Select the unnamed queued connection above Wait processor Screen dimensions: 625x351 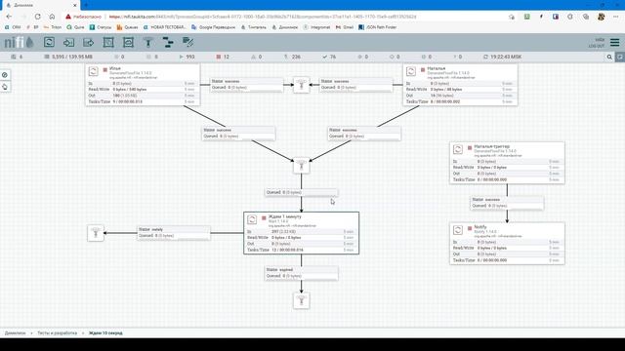click(x=302, y=193)
